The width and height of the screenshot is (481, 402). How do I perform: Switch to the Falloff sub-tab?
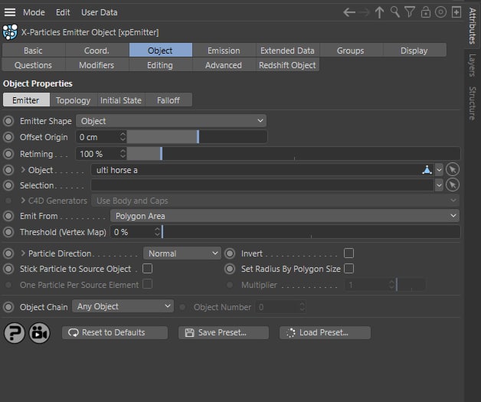pyautogui.click(x=169, y=100)
